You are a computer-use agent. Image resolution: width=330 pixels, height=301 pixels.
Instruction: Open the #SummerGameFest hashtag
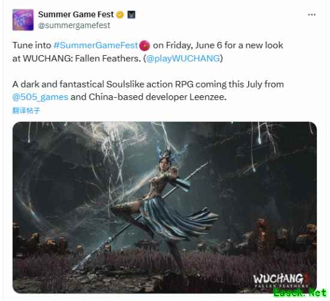95,45
